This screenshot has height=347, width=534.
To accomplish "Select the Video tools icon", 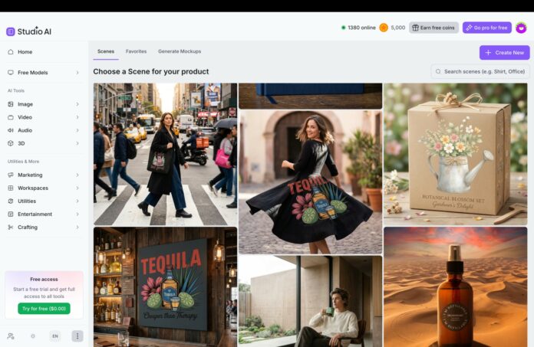I will [11, 117].
